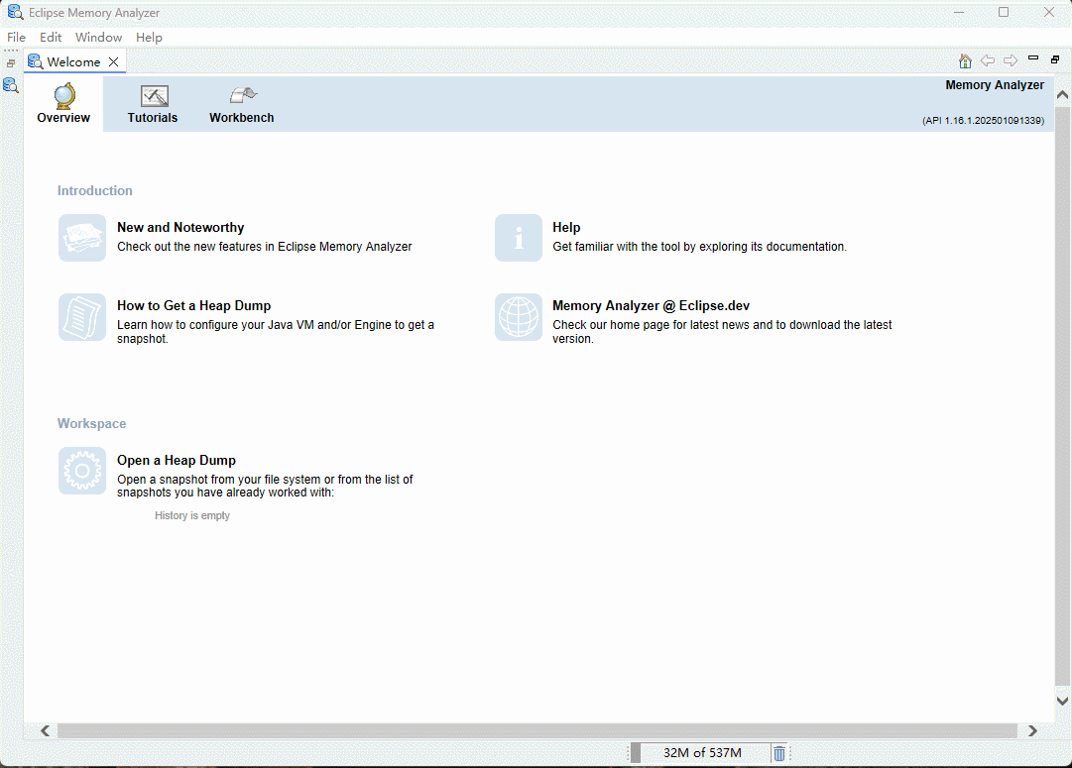Minimize the Welcome view using the toolbar icon
This screenshot has width=1072, height=768.
1033,58
